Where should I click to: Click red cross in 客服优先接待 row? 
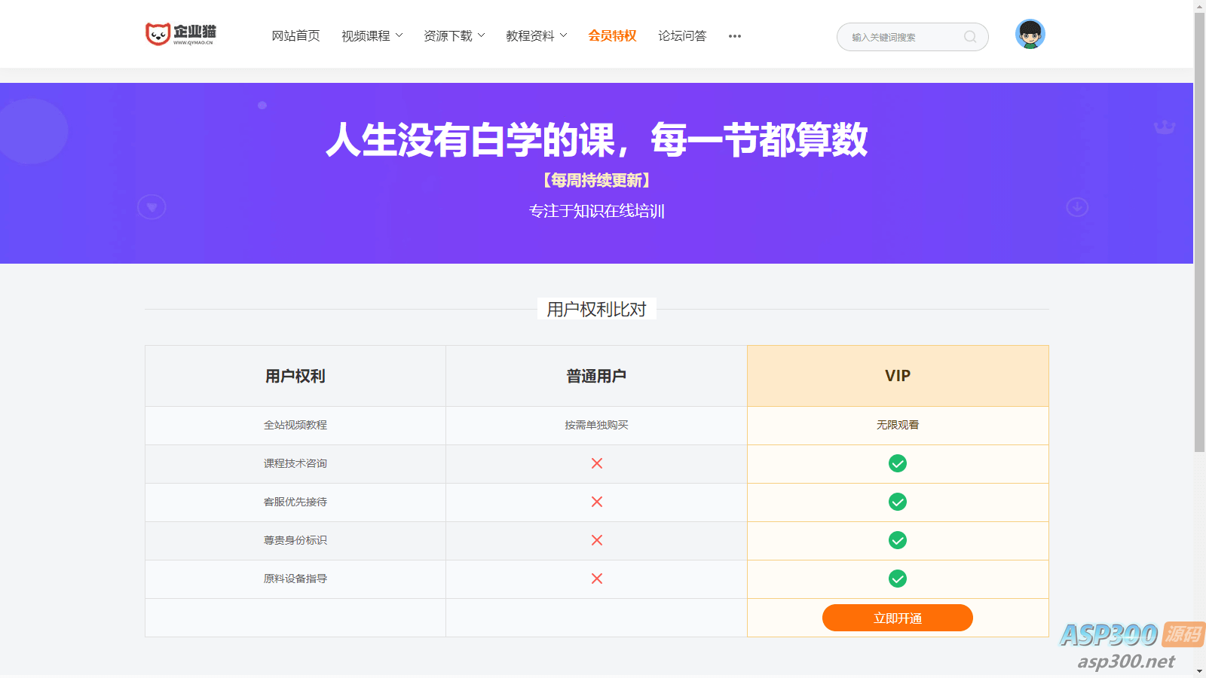(x=597, y=502)
